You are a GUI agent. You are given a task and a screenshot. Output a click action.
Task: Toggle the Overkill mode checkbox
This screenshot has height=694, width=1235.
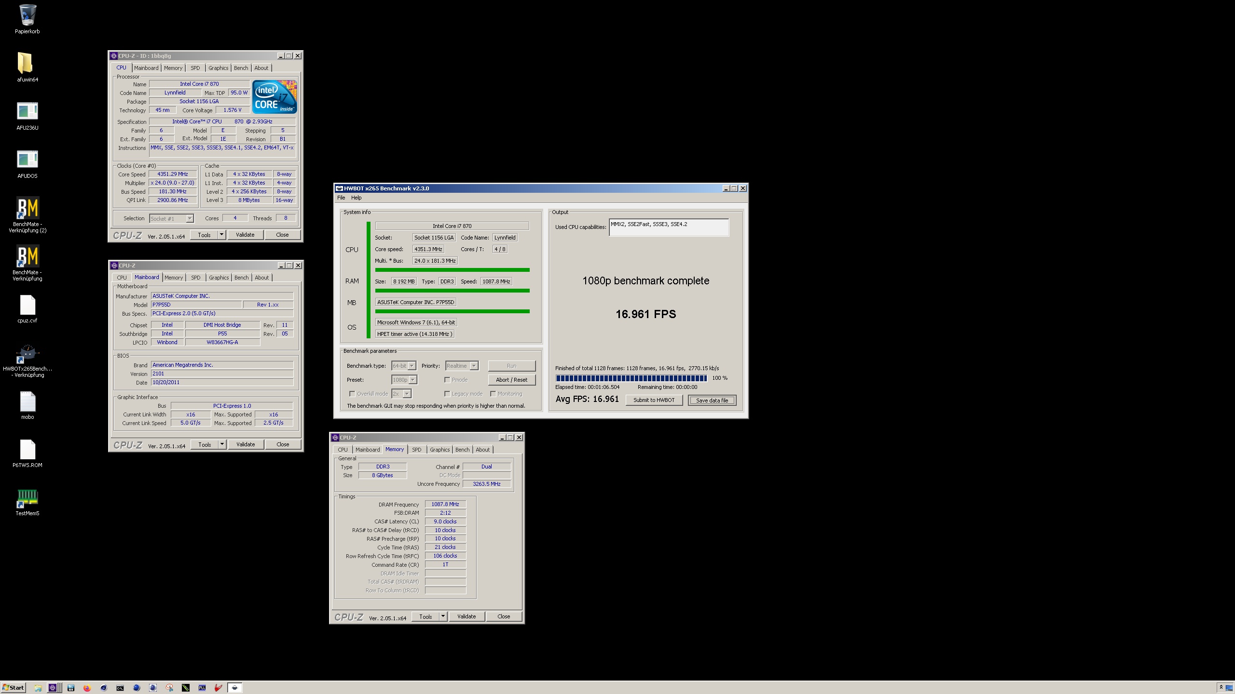pyautogui.click(x=352, y=394)
